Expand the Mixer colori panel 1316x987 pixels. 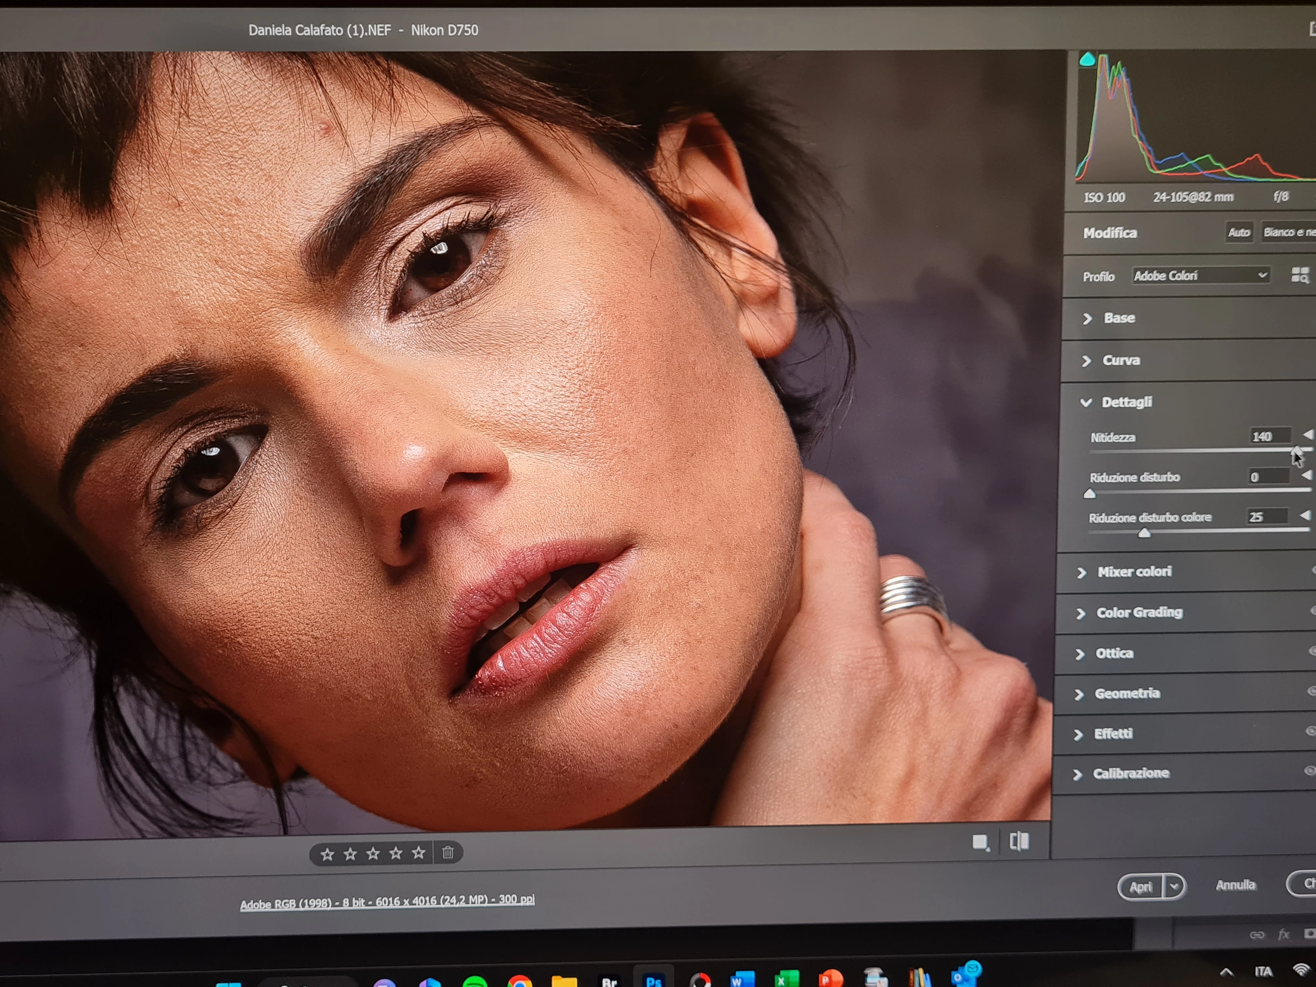click(1134, 572)
